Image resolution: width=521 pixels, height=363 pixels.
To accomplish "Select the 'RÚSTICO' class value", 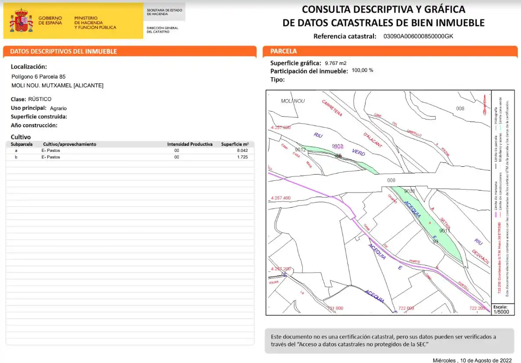I will coord(40,99).
